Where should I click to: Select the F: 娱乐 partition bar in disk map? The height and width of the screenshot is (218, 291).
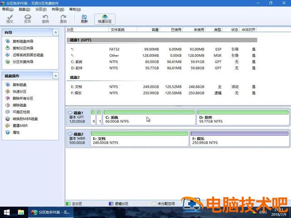(x=240, y=139)
